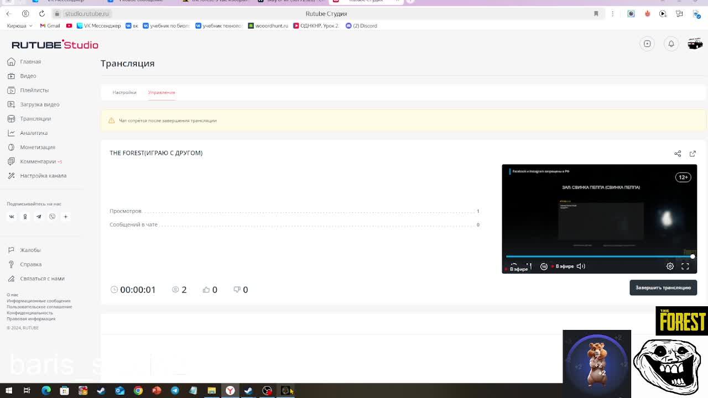The height and width of the screenshot is (398, 708).
Task: Open Microsoft Edge from the taskbar
Action: tap(46, 391)
